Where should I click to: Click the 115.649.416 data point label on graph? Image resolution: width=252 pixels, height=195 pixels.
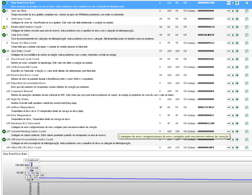tap(31, 160)
